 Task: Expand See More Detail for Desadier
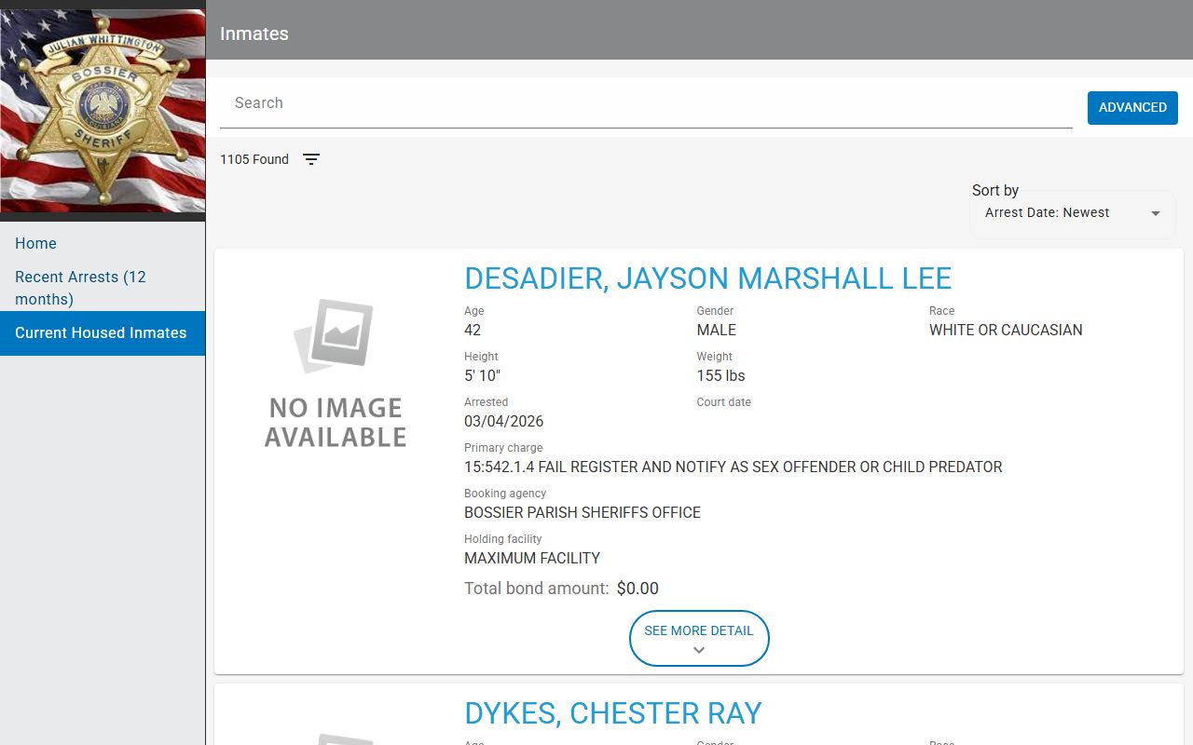click(699, 639)
